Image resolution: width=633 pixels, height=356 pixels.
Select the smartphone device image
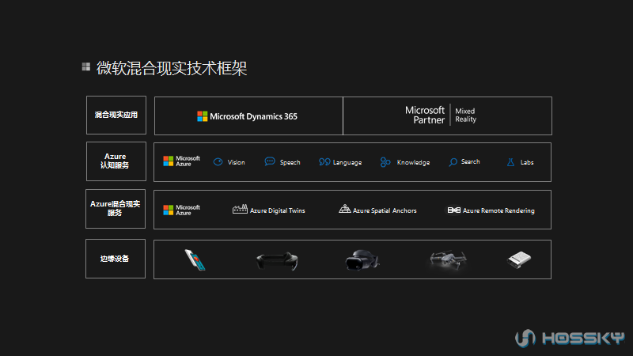click(195, 259)
